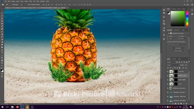Screen dimensions: 194x109
Task: Select the Hand tool
Action: tap(2, 60)
